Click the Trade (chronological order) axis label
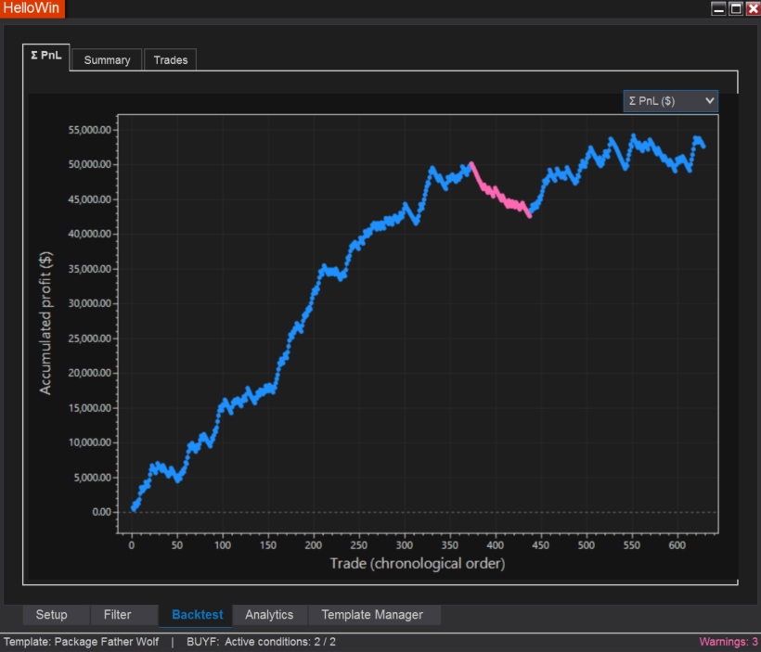 418,563
